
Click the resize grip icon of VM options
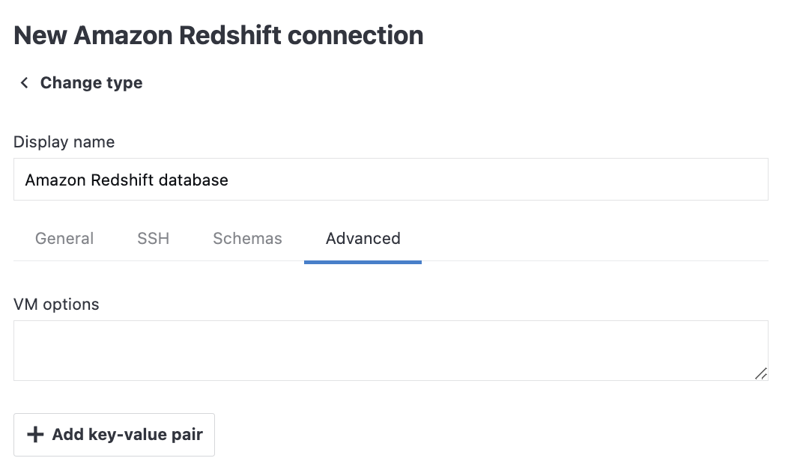[x=762, y=373]
